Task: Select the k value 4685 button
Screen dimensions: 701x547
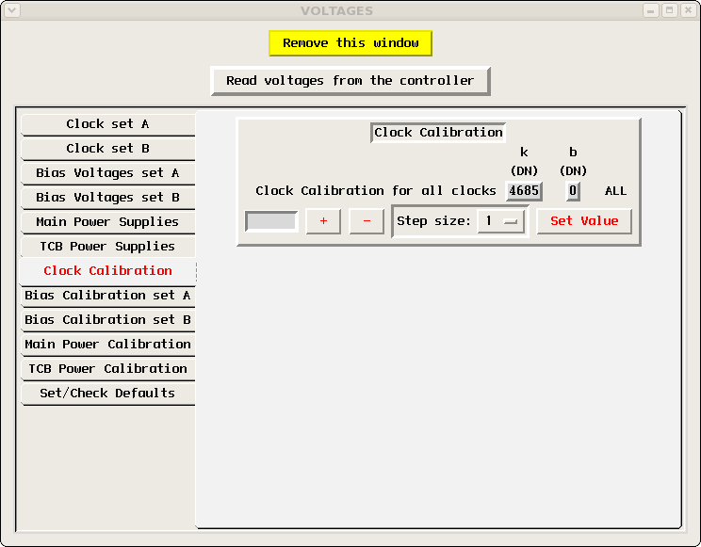Action: [x=524, y=191]
